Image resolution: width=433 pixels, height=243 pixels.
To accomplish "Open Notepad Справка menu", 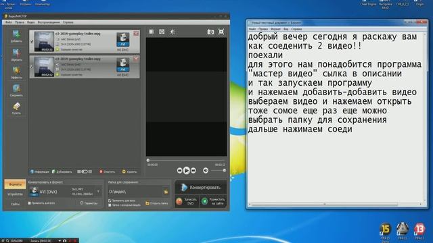I will (x=296, y=29).
